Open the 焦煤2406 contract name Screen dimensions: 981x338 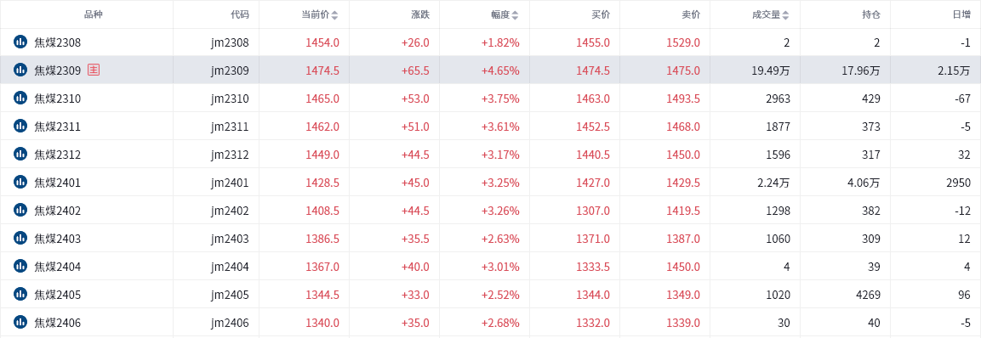tap(58, 323)
